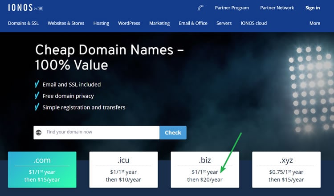Click 'Cheap Domain Names – 100% Value' heading

point(109,57)
